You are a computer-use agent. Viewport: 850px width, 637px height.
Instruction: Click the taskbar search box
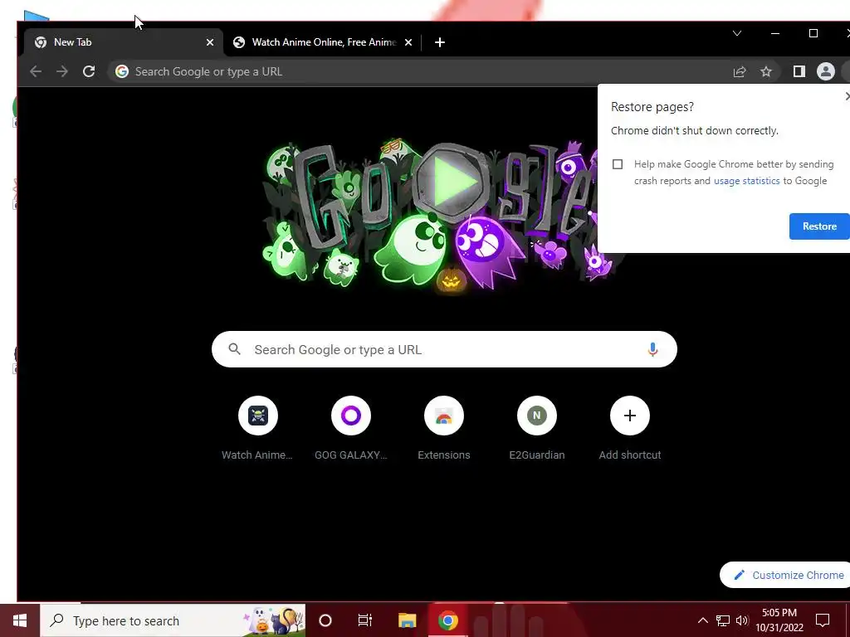click(x=173, y=620)
